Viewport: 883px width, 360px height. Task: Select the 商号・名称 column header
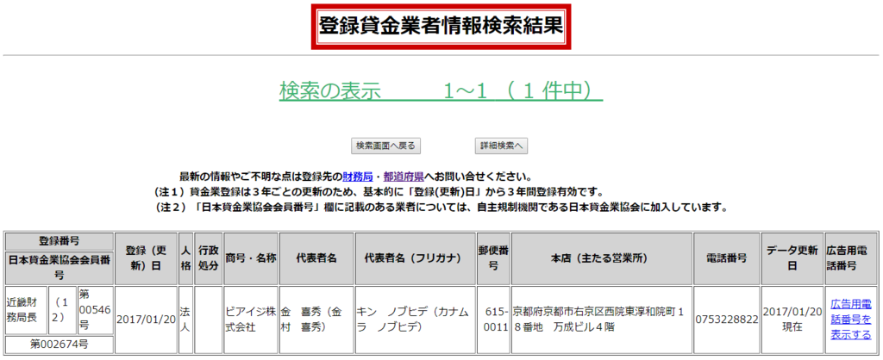click(x=251, y=258)
